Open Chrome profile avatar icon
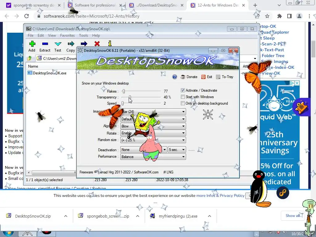 coord(299,16)
